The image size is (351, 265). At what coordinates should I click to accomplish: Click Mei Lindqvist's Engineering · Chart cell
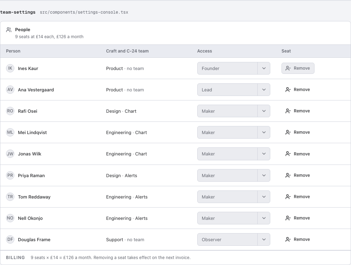(126, 133)
